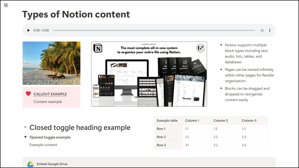Screen dimensions: 299x168
Task: Select the 'Column 1' header cell
Action: click(x=197, y=121)
